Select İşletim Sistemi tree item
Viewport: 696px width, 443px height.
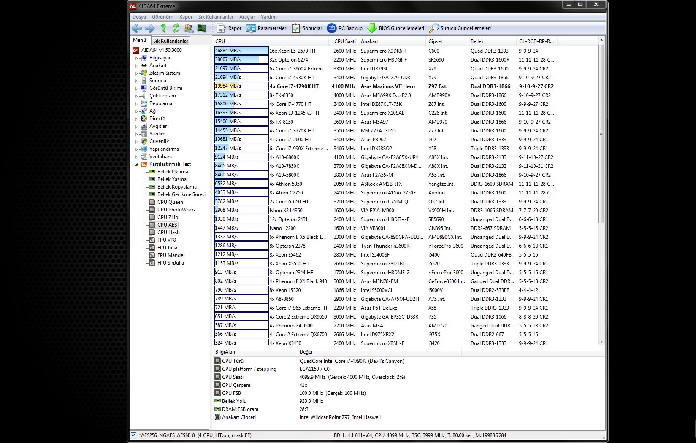coord(165,73)
